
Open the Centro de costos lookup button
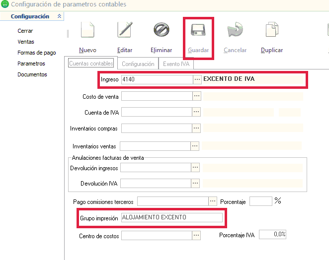pos(197,235)
